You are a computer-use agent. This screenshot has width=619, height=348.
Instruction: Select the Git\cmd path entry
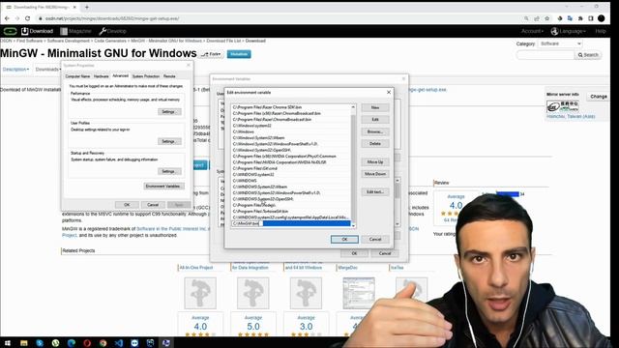pyautogui.click(x=290, y=168)
